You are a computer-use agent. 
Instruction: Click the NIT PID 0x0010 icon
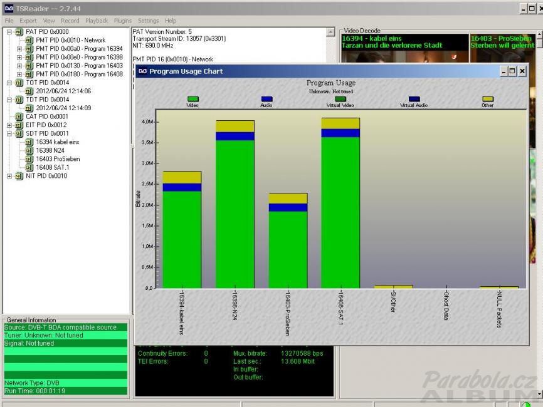(x=19, y=176)
